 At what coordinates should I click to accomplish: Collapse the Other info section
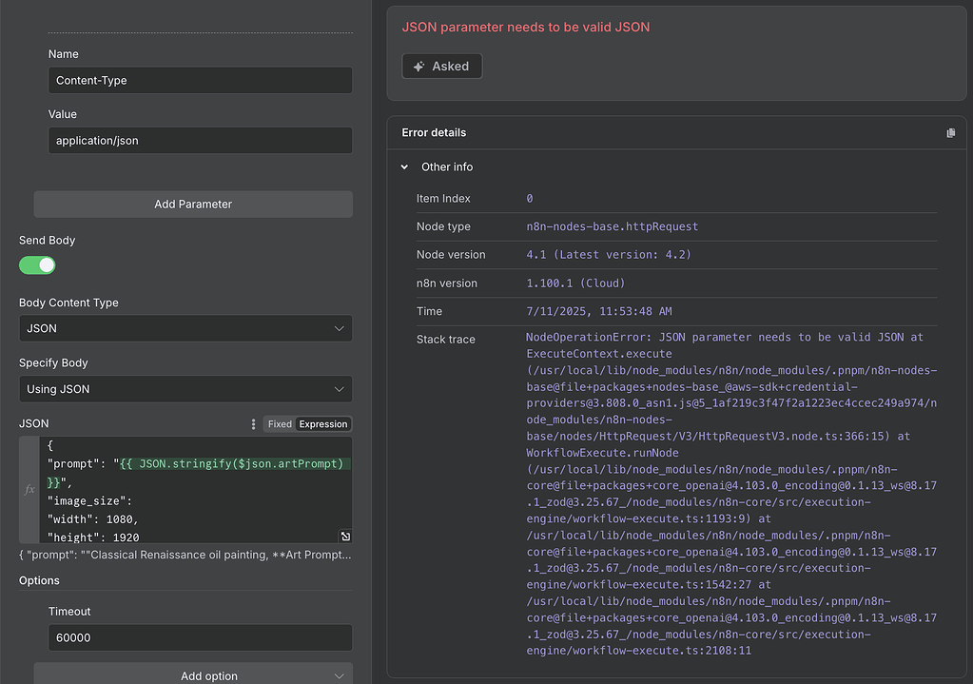tap(404, 166)
